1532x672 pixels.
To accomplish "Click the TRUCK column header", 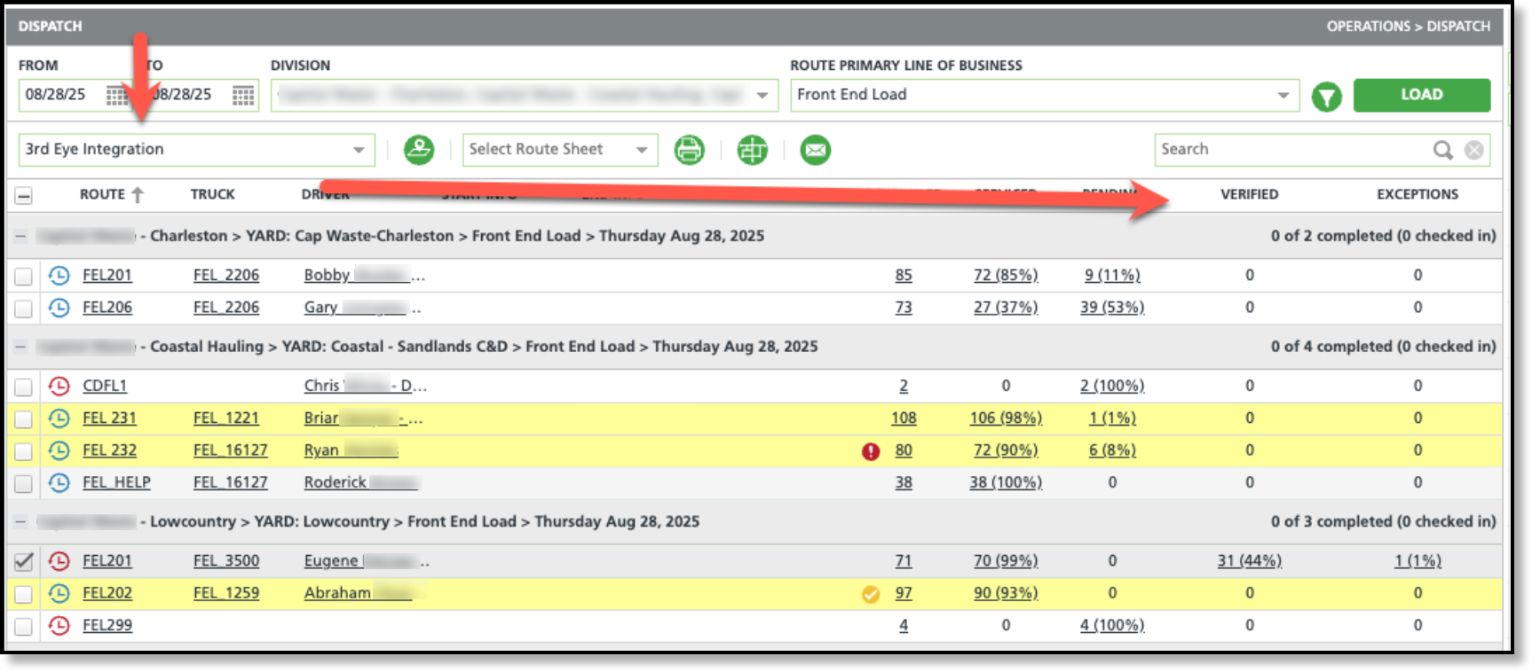I will (x=213, y=195).
